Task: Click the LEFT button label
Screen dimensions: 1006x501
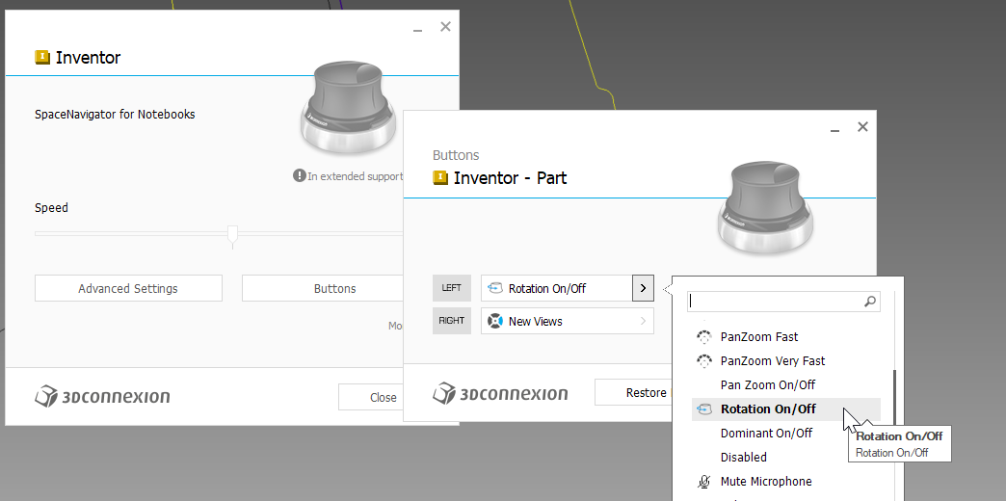Action: pos(452,288)
